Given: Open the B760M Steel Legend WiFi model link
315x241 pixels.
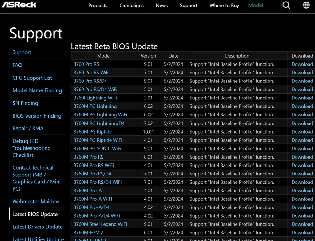Looking at the screenshot, I should click(x=100, y=224).
